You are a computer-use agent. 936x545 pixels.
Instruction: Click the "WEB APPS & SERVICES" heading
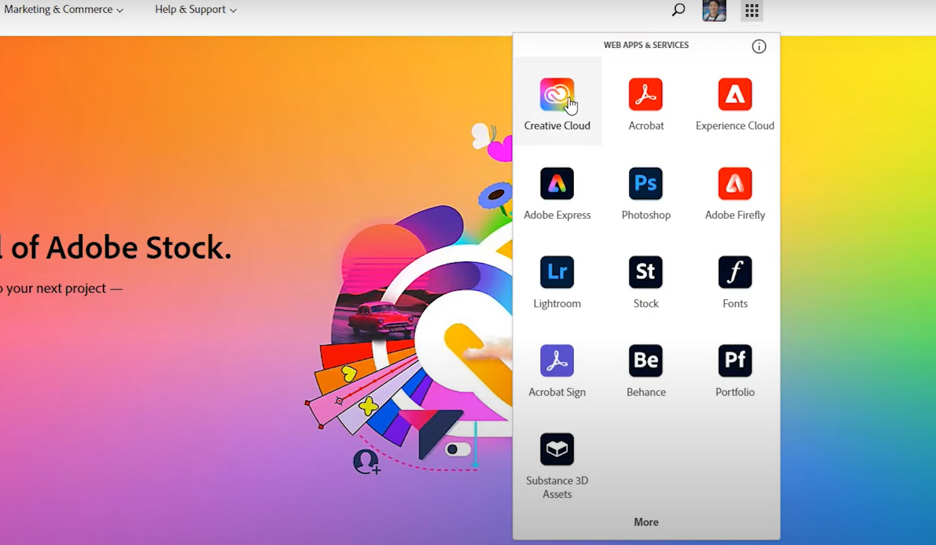(646, 45)
